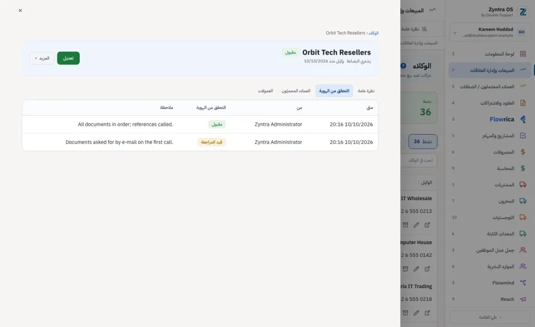Open اللوجستيات truck icon in sidebar
The height and width of the screenshot is (327, 535).
point(523,217)
